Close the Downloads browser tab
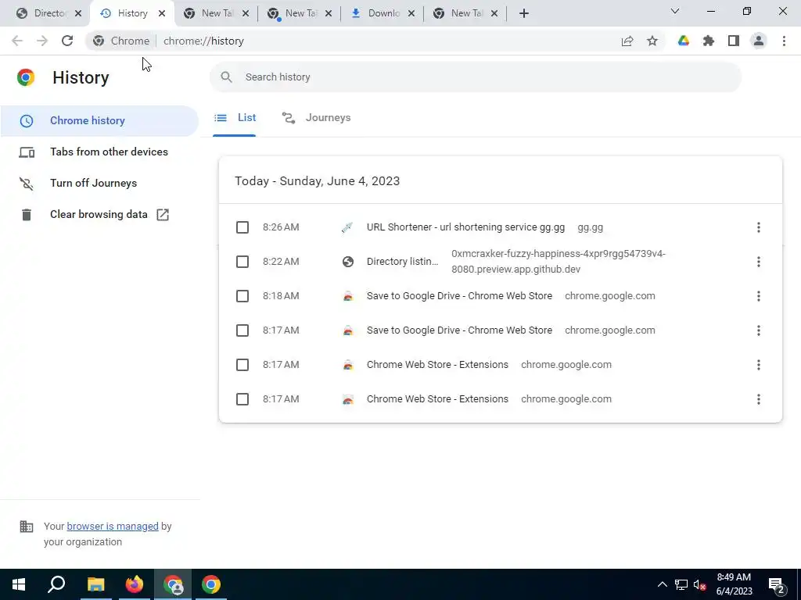801x600 pixels. pos(411,13)
